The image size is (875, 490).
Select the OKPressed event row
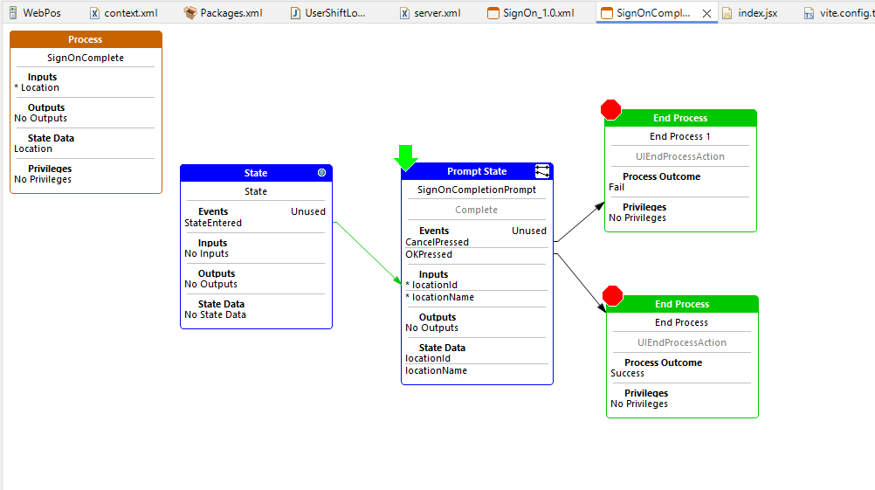(430, 254)
